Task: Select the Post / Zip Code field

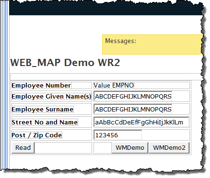Action: (x=117, y=135)
